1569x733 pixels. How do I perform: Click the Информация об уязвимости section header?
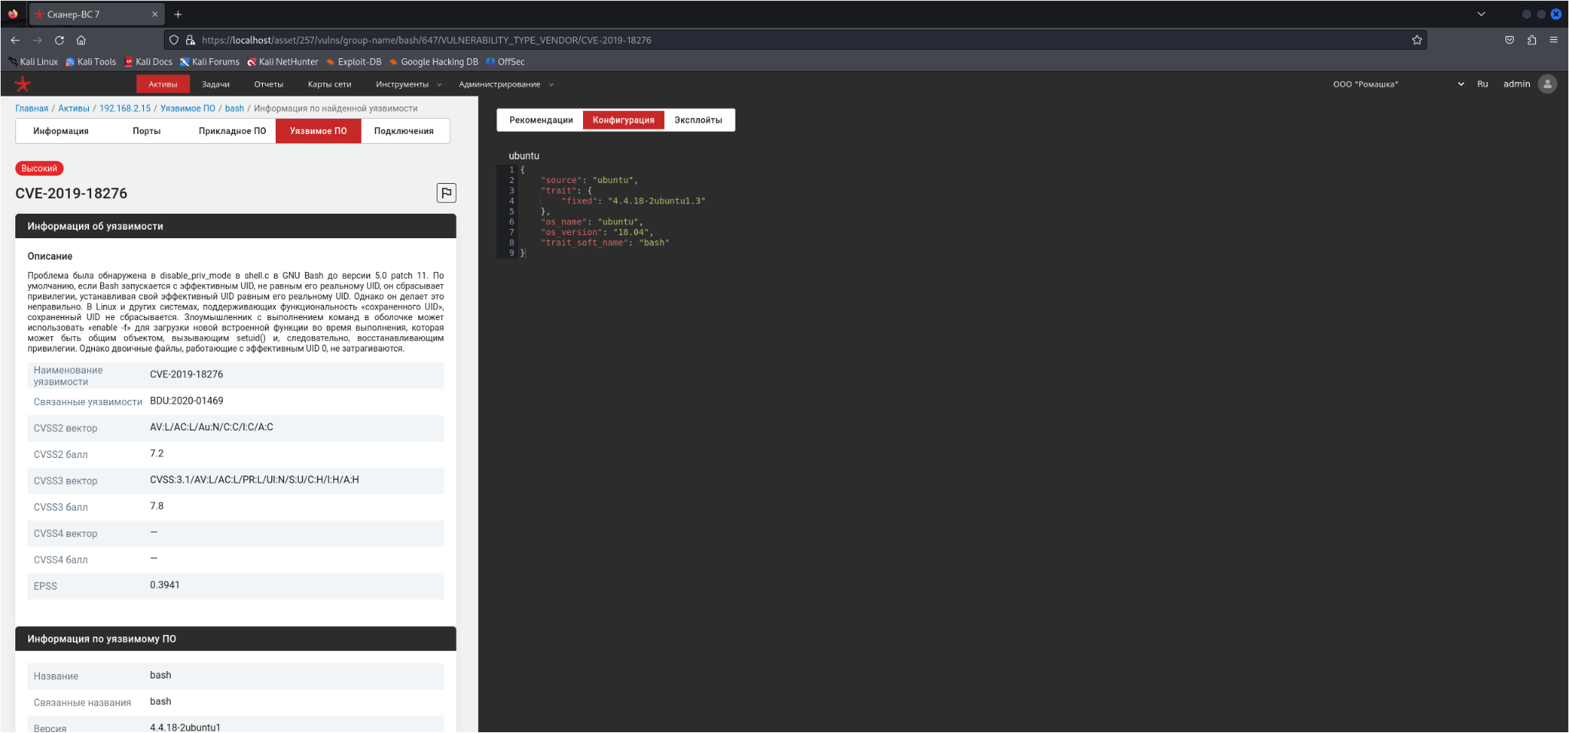tap(236, 226)
